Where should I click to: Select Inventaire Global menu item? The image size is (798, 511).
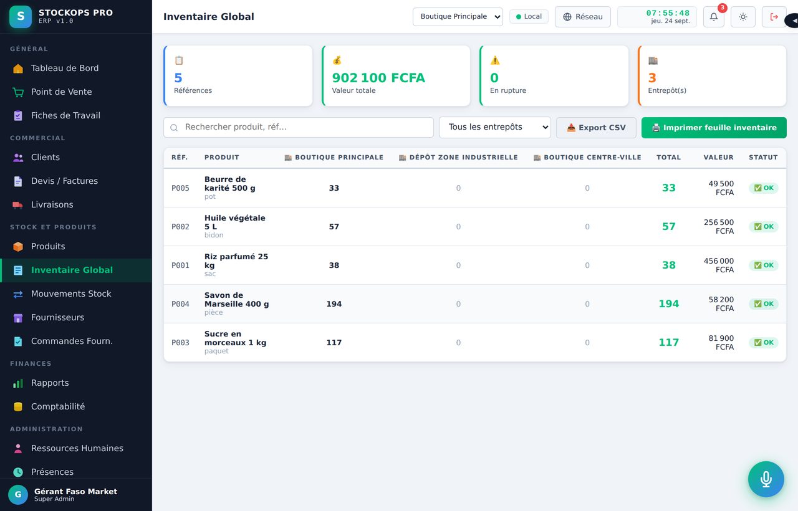[x=76, y=270]
